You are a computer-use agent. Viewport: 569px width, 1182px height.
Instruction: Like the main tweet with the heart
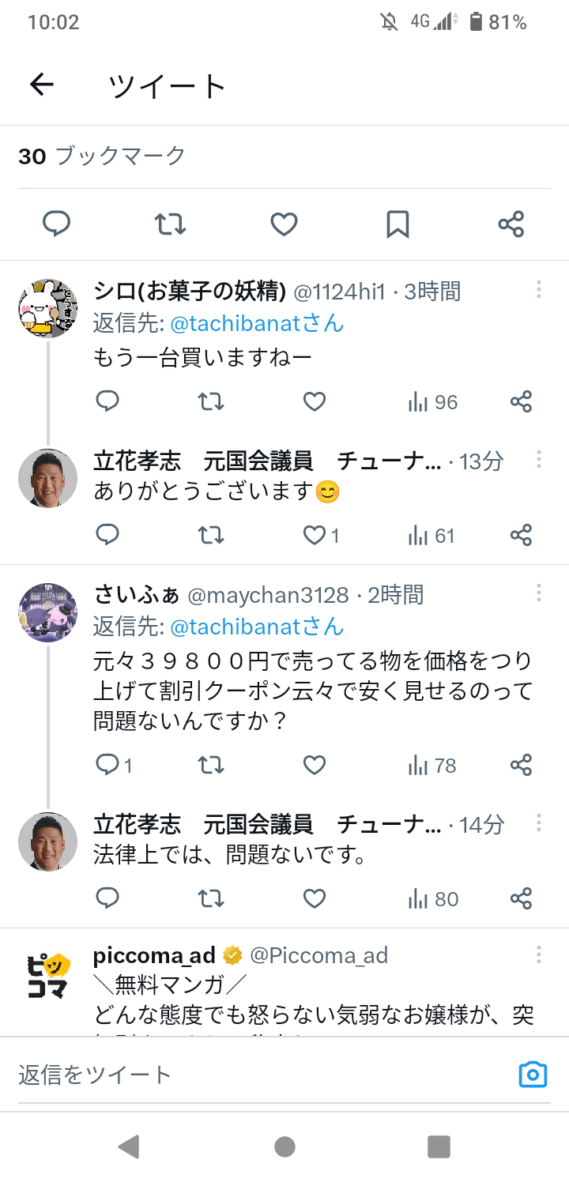284,225
